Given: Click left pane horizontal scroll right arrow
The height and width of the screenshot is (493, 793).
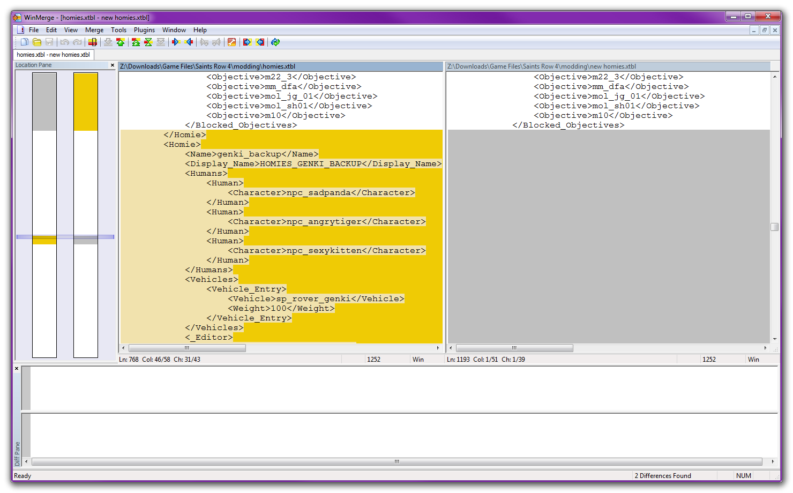Looking at the screenshot, I should [x=438, y=348].
